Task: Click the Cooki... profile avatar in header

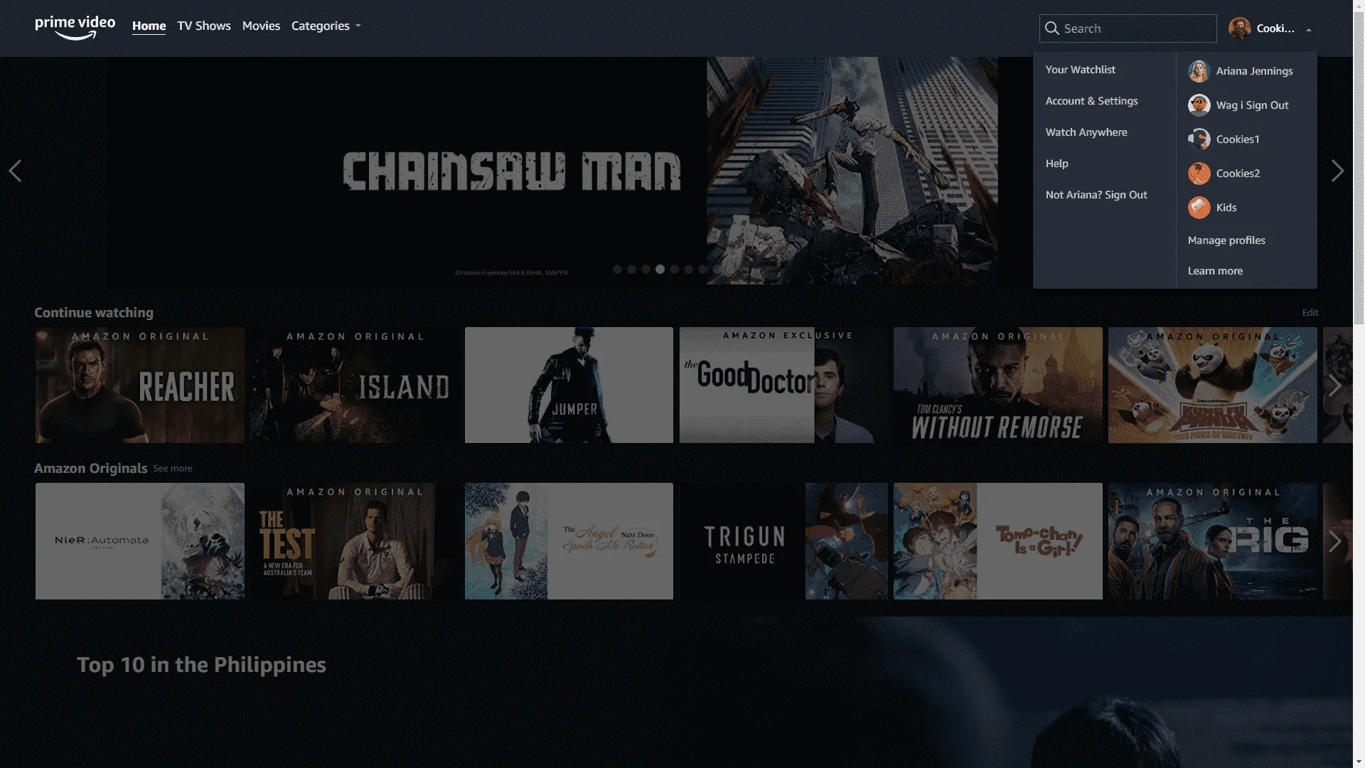Action: (1239, 28)
